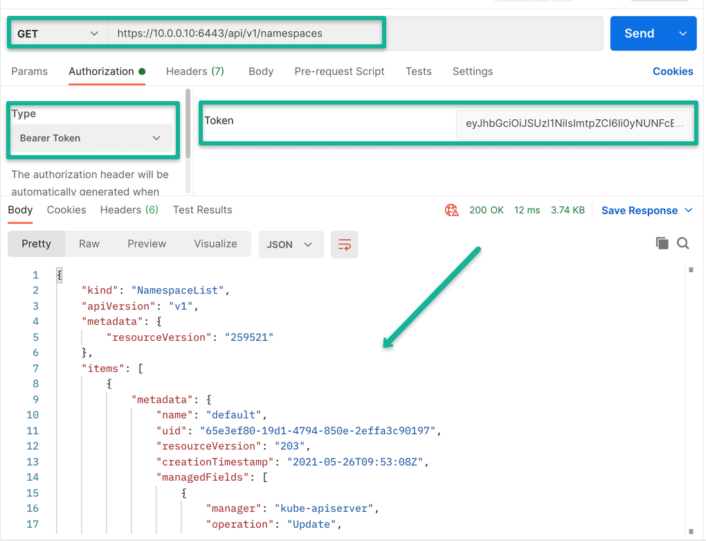Open the Pre-request Script tab
The height and width of the screenshot is (541, 706).
(x=339, y=71)
